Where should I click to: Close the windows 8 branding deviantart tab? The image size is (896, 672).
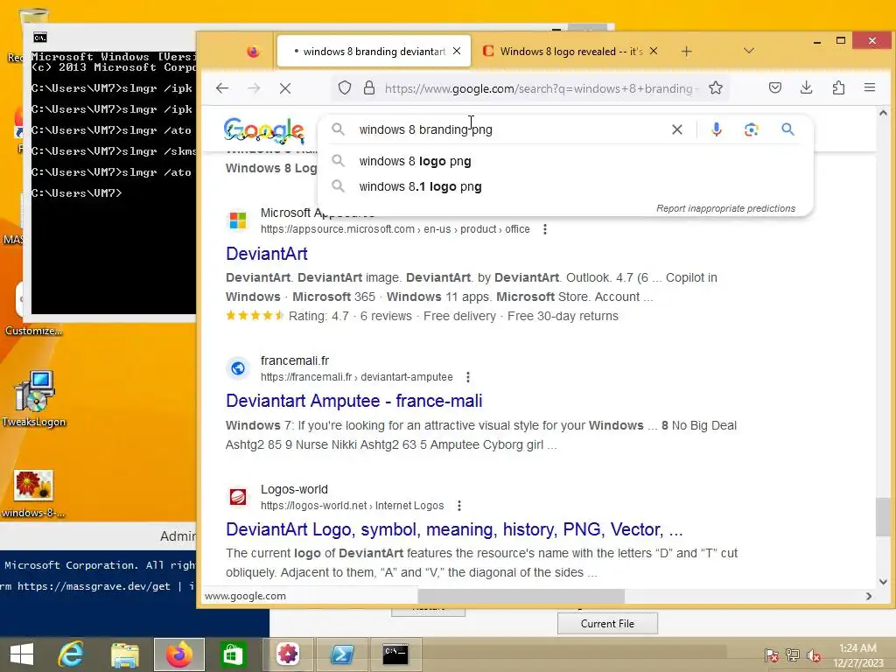pyautogui.click(x=457, y=51)
